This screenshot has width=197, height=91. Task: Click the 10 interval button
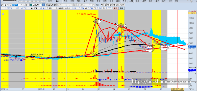[72, 5]
